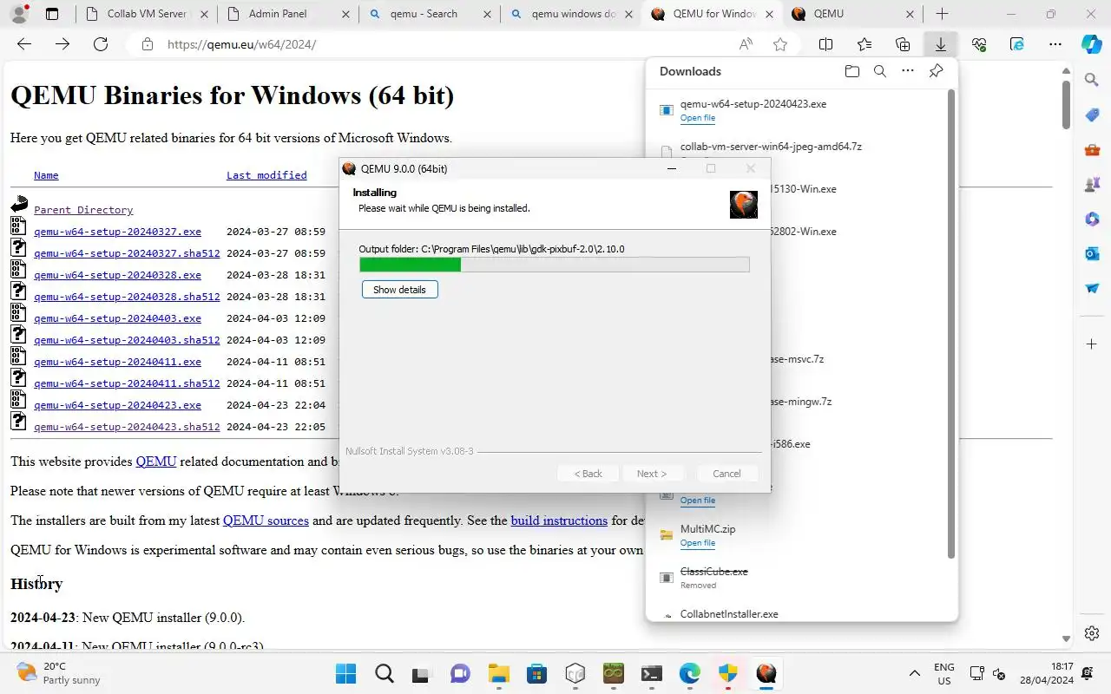Viewport: 1111px width, 694px height.
Task: Add a sidebar app with plus icon
Action: pyautogui.click(x=1092, y=344)
